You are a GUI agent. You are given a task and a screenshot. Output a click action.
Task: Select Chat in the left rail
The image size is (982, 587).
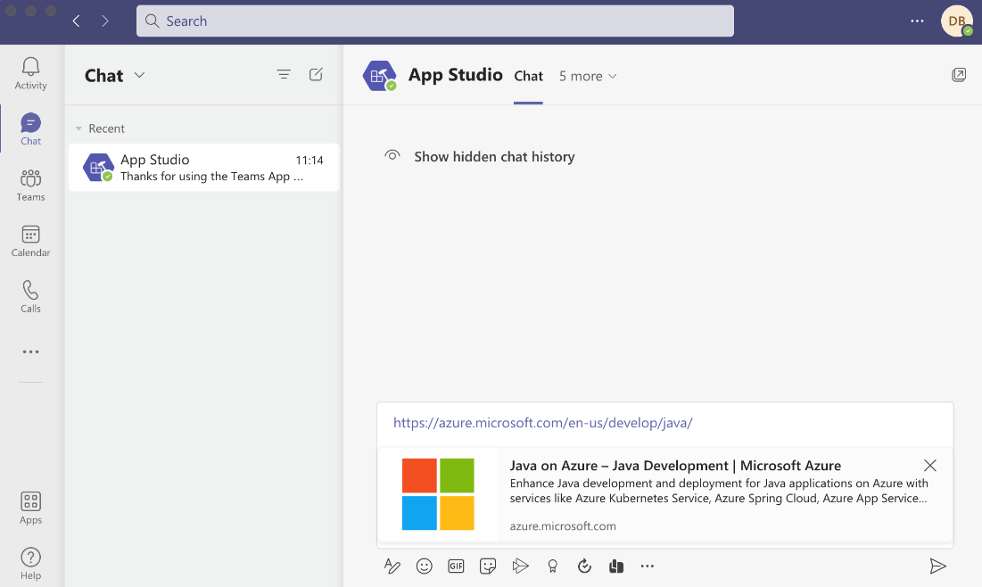point(30,129)
